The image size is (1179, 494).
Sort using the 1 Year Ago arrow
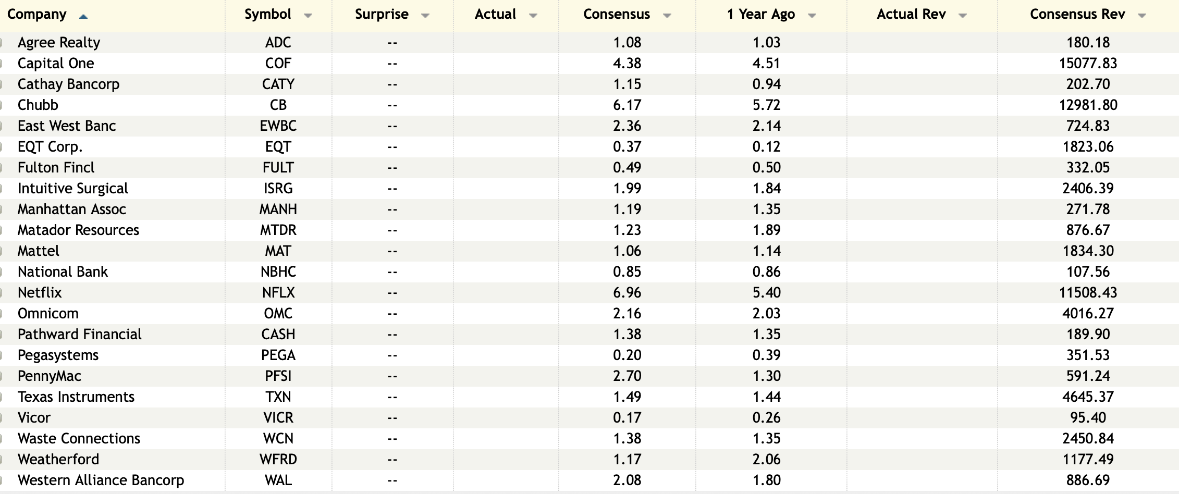pos(812,16)
